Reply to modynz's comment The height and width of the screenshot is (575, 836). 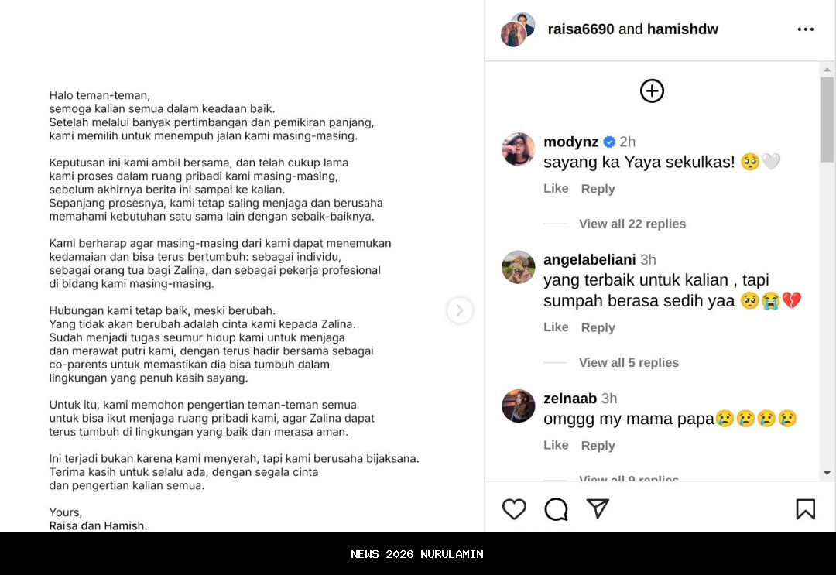point(598,189)
